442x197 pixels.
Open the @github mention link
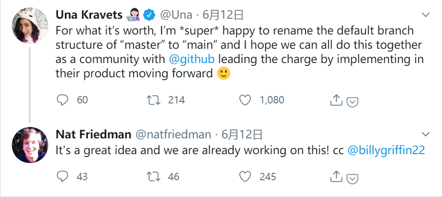coord(191,59)
